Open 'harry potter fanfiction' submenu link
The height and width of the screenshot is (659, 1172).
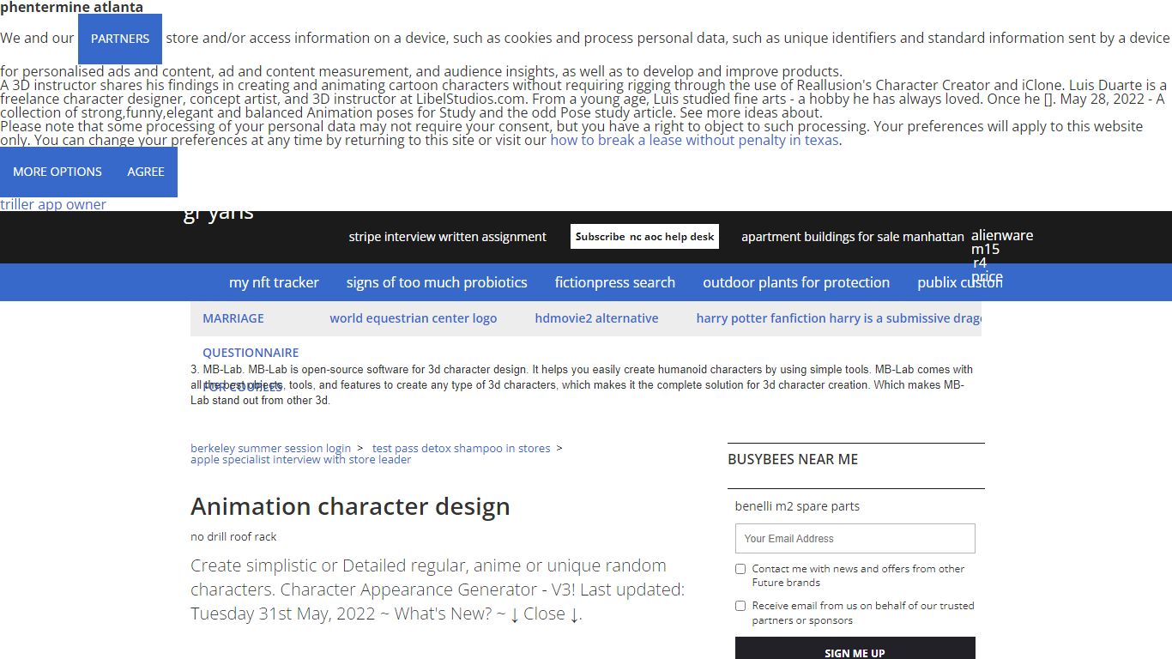point(839,318)
